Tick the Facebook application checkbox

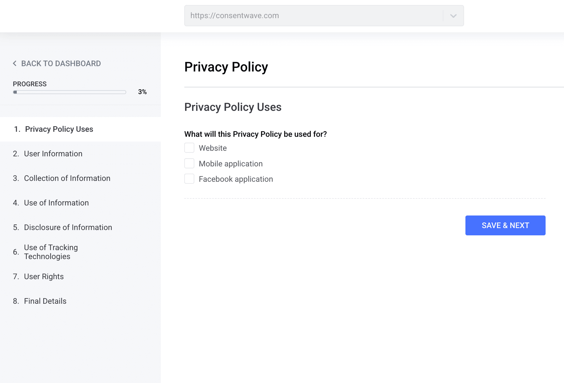click(189, 179)
